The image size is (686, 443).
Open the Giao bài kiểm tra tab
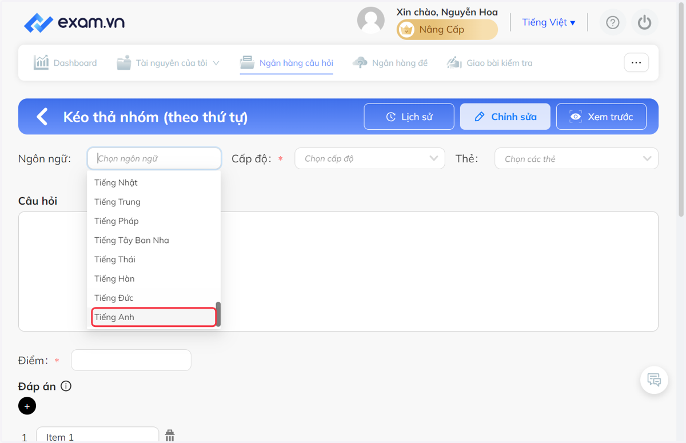489,63
